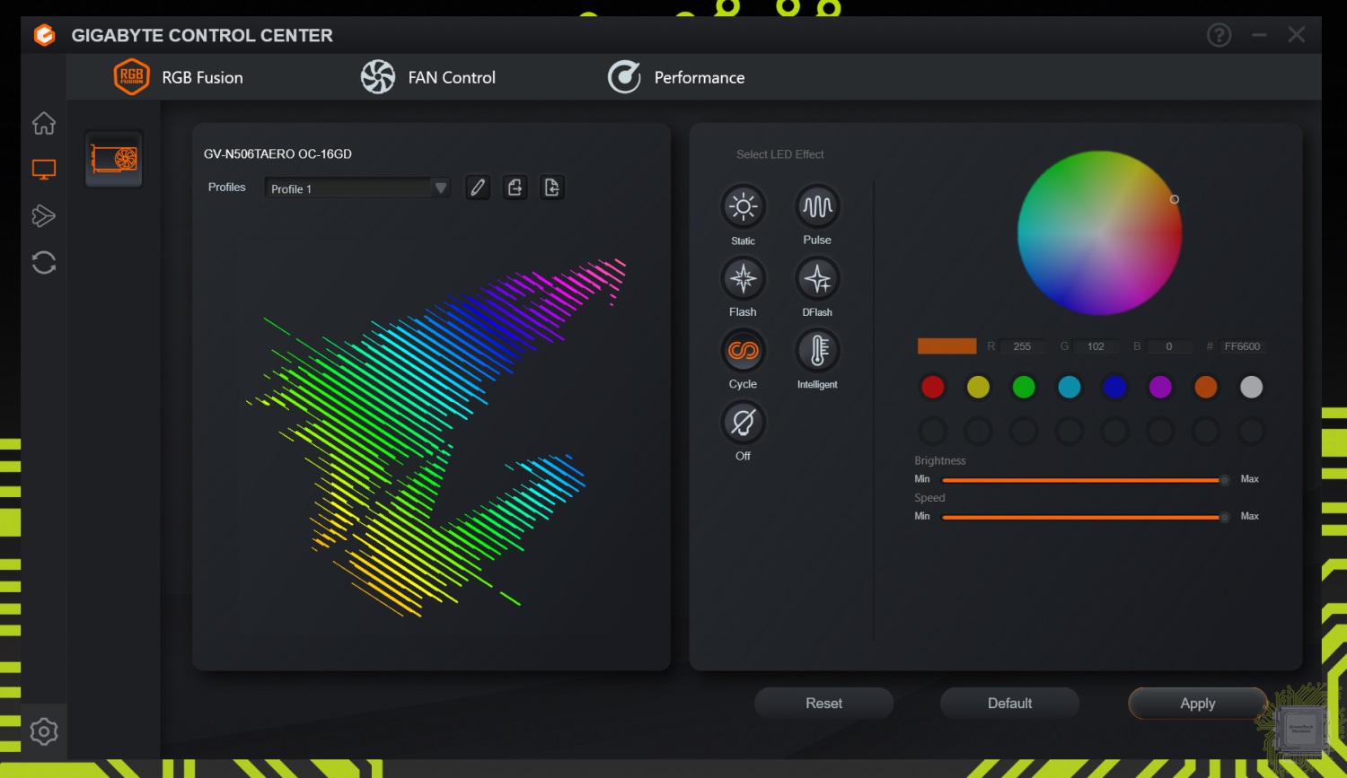Select the graphics card device thumbnail
Screen dimensions: 1347x778
[114, 160]
